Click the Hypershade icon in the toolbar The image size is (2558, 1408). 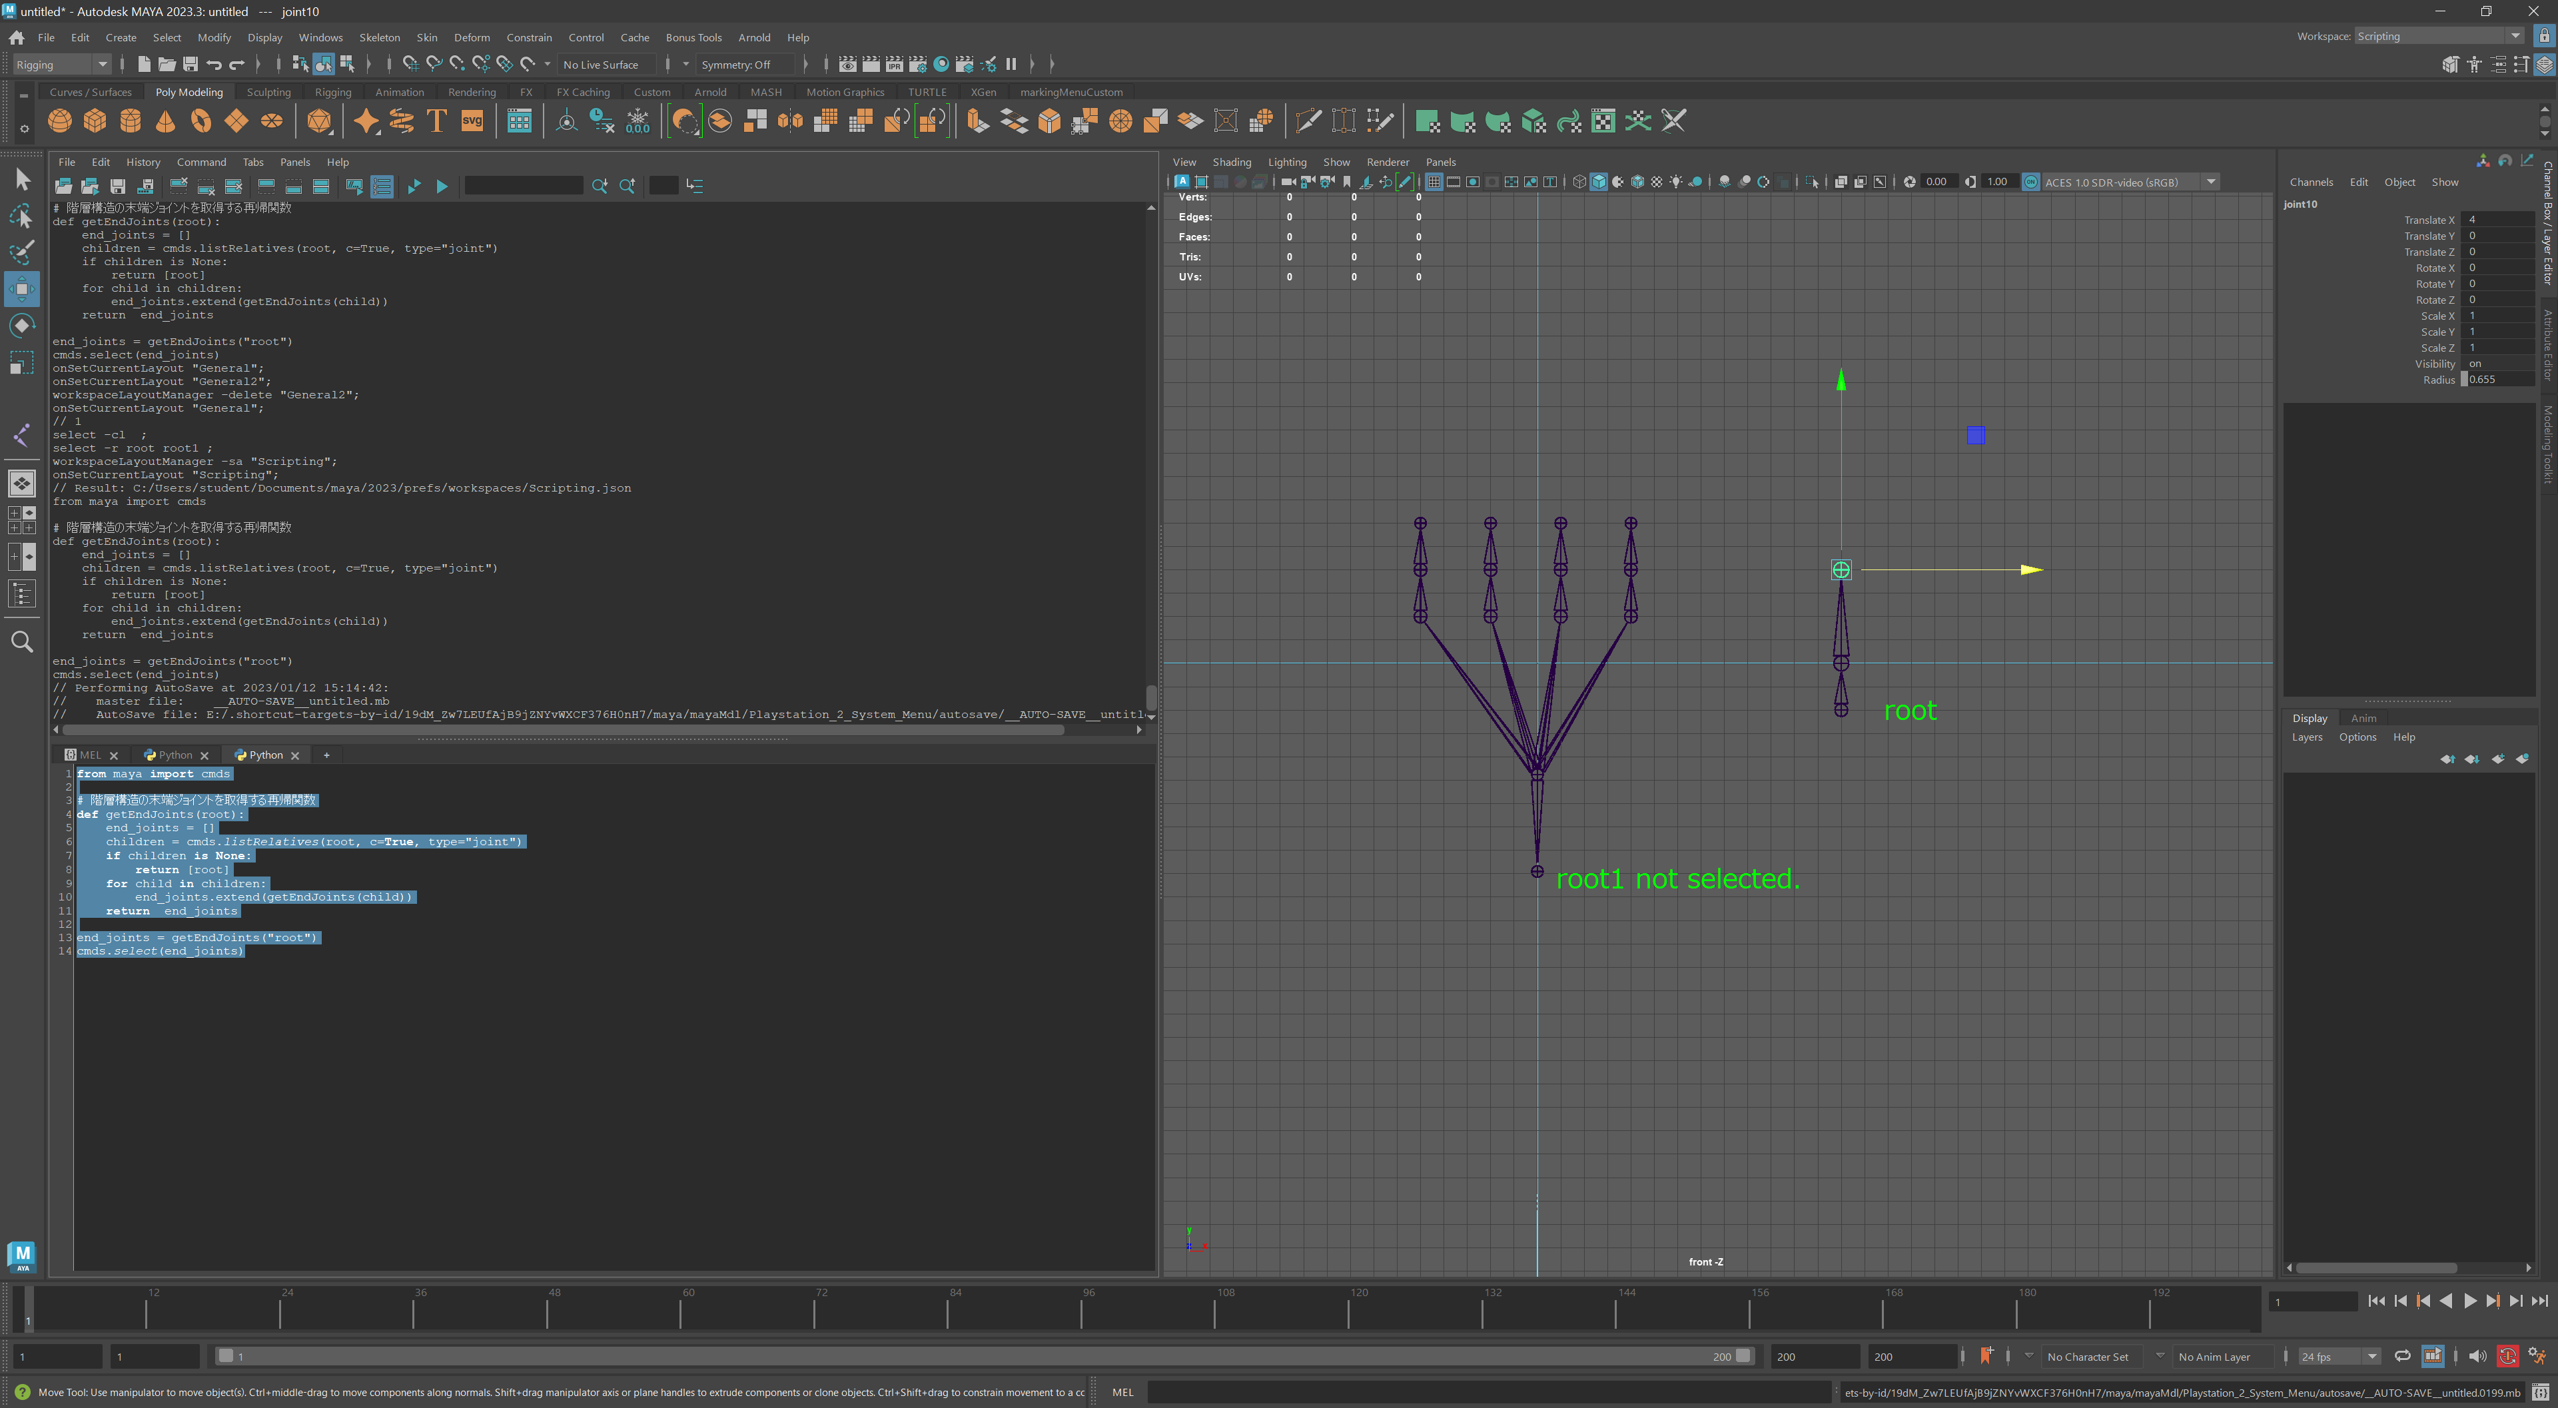[x=941, y=63]
